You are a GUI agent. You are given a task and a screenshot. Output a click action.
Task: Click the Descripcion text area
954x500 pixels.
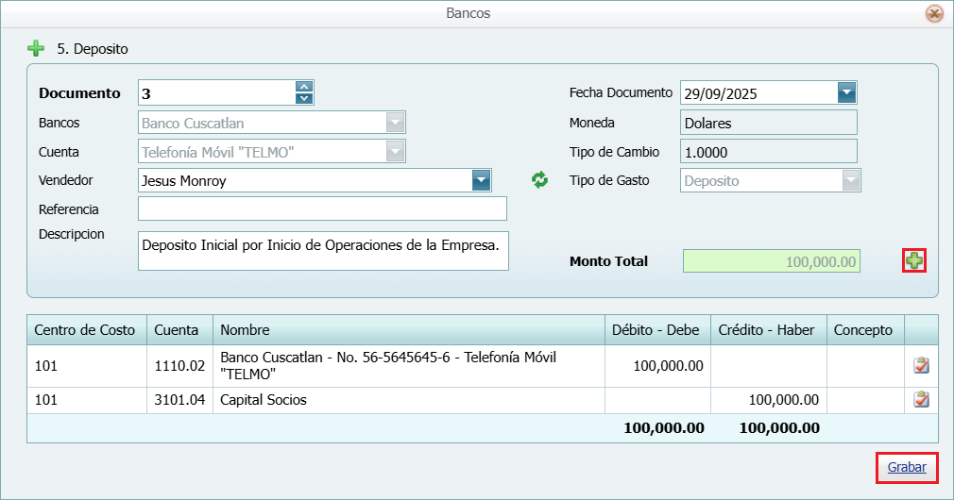322,251
